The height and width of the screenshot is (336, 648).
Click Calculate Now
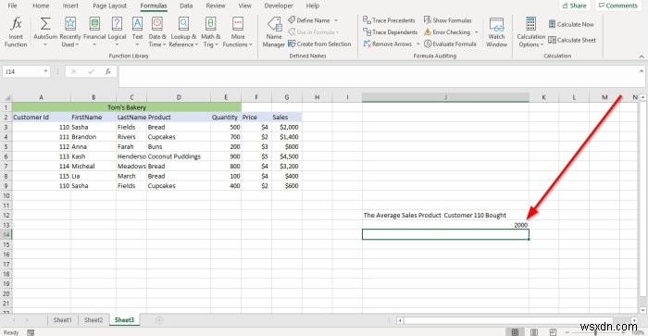(571, 24)
